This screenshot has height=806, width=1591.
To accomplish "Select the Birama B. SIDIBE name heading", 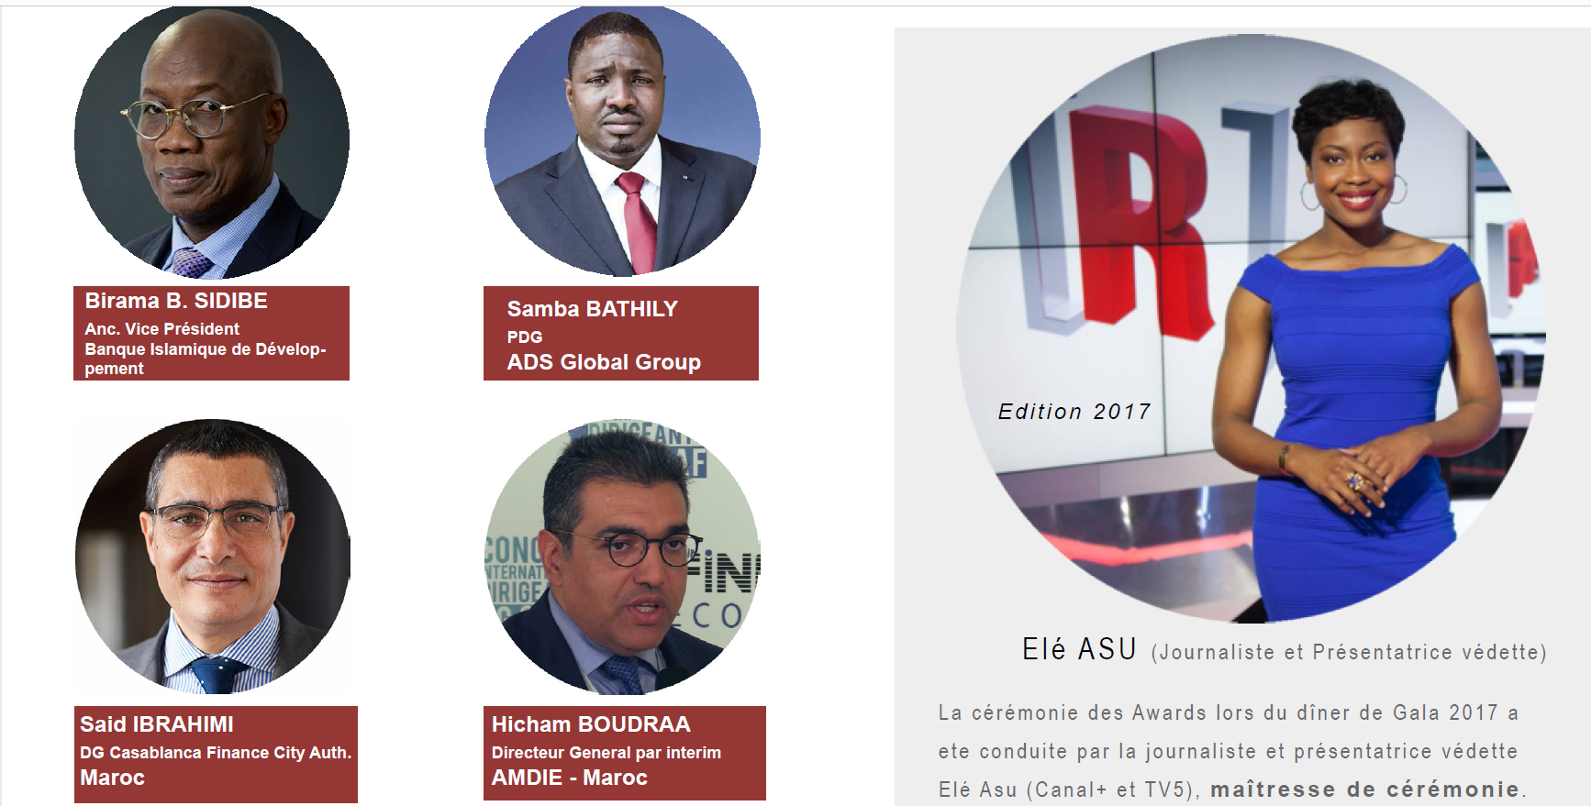I will pos(176,301).
